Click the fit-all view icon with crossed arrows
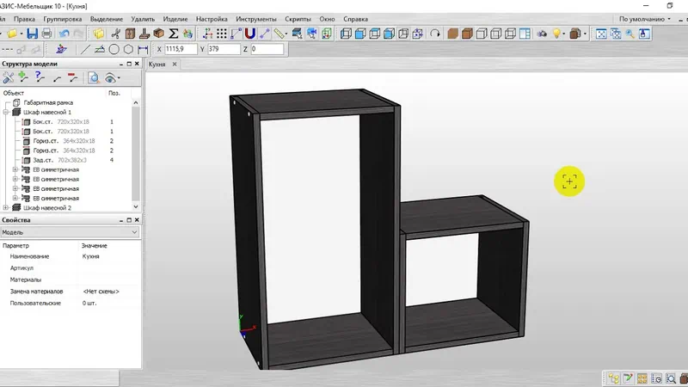 (601, 34)
